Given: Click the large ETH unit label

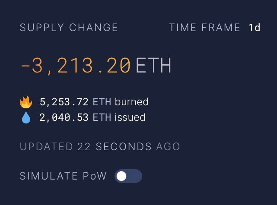Looking at the screenshot, I should (153, 66).
